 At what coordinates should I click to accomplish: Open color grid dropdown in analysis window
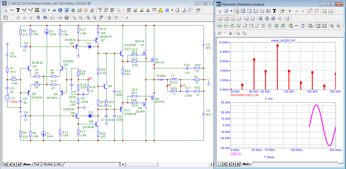(x=225, y=33)
